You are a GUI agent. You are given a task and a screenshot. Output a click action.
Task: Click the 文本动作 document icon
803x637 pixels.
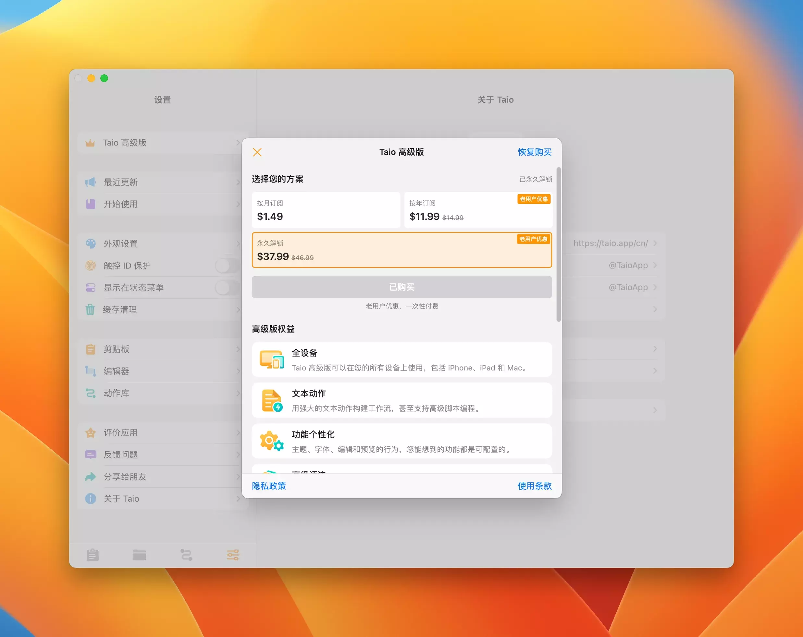[x=272, y=400]
